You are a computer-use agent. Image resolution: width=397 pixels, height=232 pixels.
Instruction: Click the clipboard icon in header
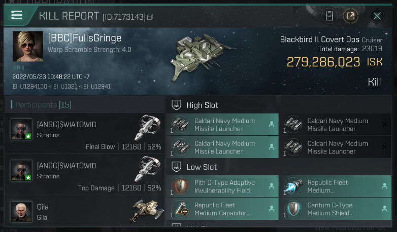point(329,16)
